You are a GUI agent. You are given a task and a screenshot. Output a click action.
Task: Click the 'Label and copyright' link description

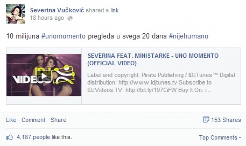point(161,82)
